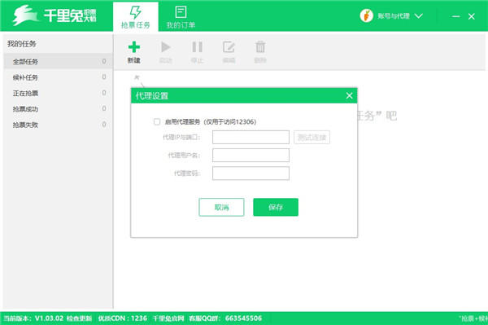
Task: Select 抢票失败 in the sidebar
Action: 58,125
